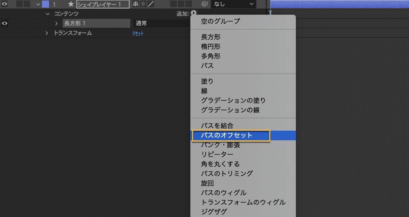Choose 長方形 from the add menu
This screenshot has width=409, height=217.
pos(243,37)
